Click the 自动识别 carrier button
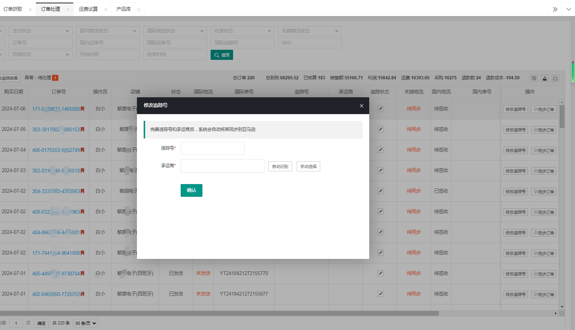 280,166
